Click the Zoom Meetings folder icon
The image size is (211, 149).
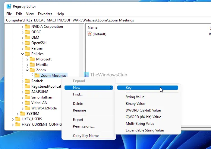coord(37,76)
